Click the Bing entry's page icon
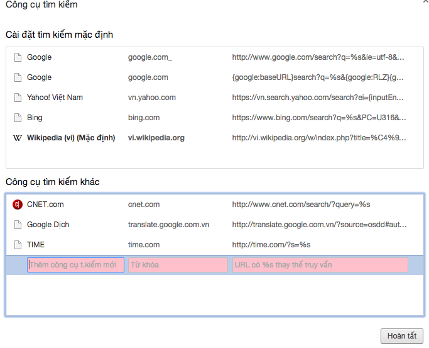Viewport: 429px width, 348px height. click(x=18, y=118)
